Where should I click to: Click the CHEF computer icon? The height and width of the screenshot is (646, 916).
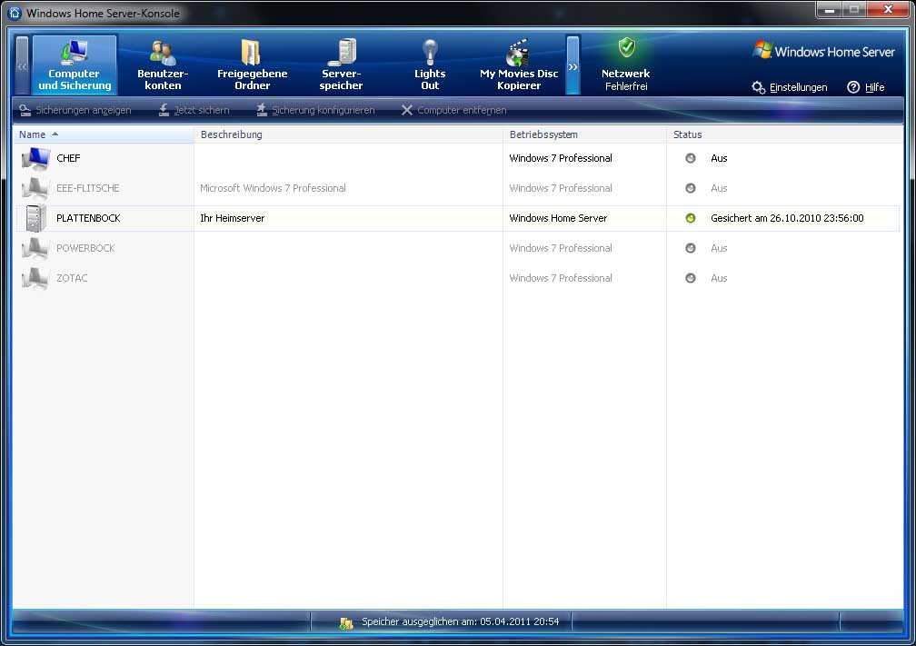point(35,158)
